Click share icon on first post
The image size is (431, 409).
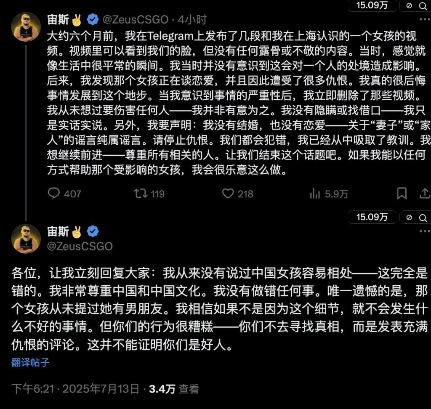tap(425, 193)
